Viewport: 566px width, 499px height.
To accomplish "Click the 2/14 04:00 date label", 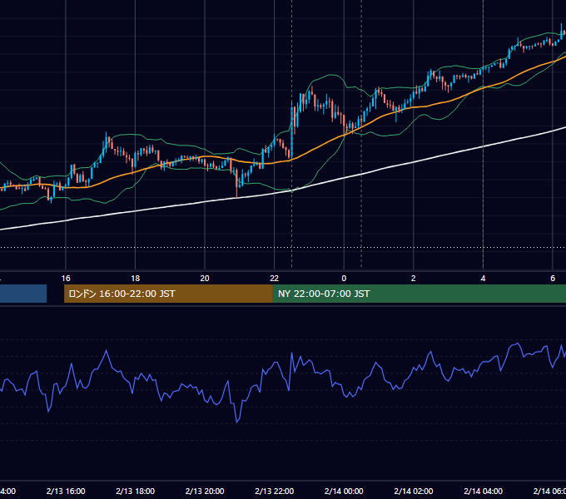I will (483, 491).
